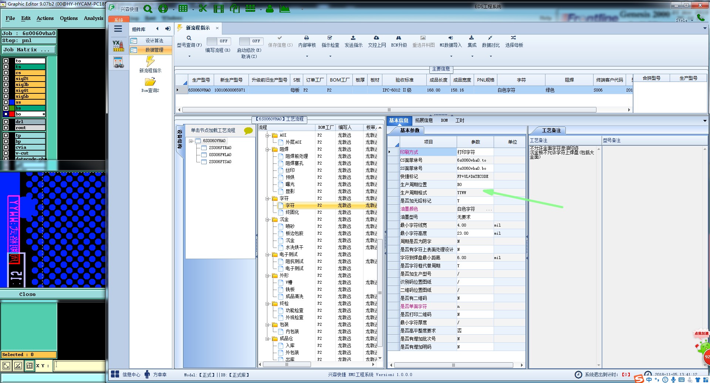Close the 新流程指示 document tab

click(x=217, y=28)
